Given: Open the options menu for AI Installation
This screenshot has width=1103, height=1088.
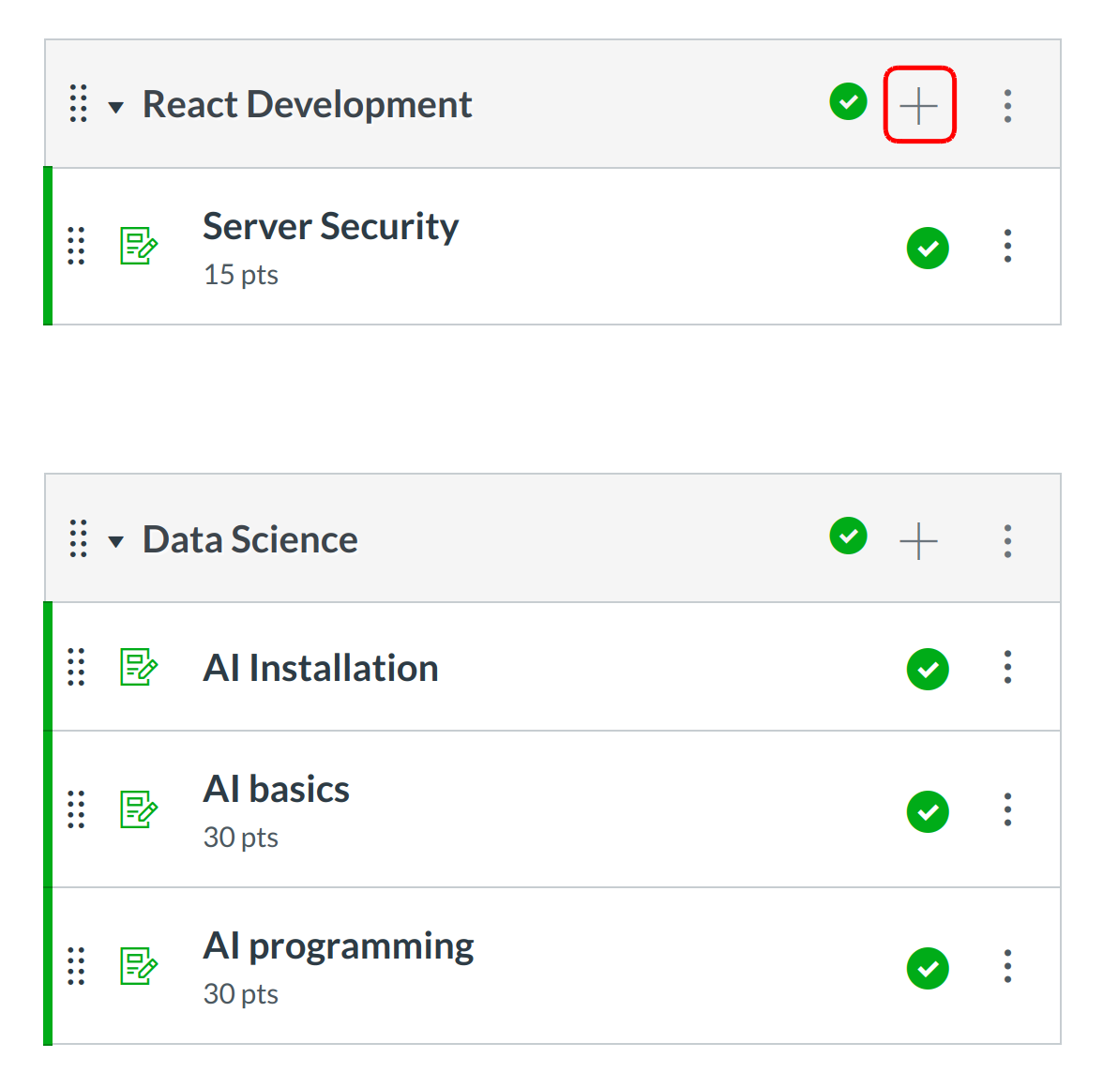Looking at the screenshot, I should click(1007, 668).
